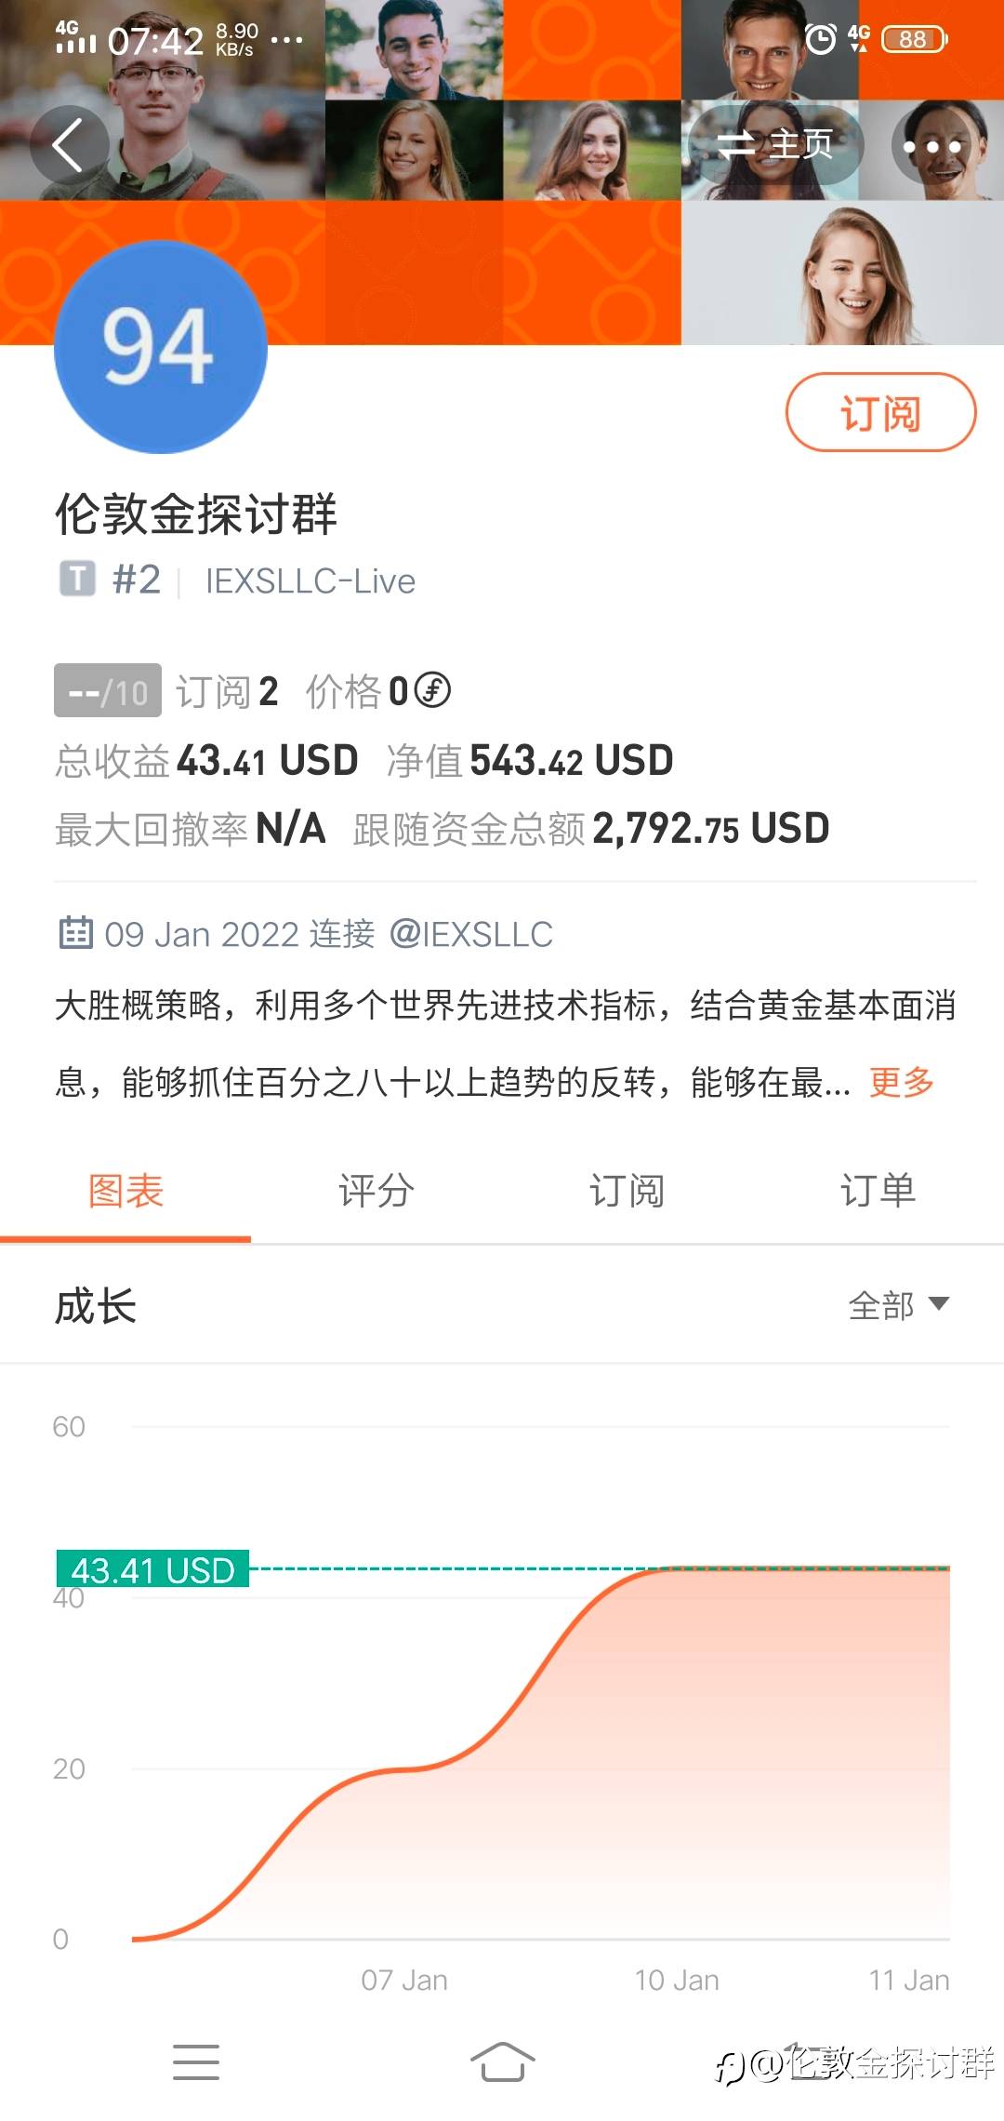The image size is (1004, 2121).
Task: Expand the 全部 time range dropdown
Action: point(898,1304)
